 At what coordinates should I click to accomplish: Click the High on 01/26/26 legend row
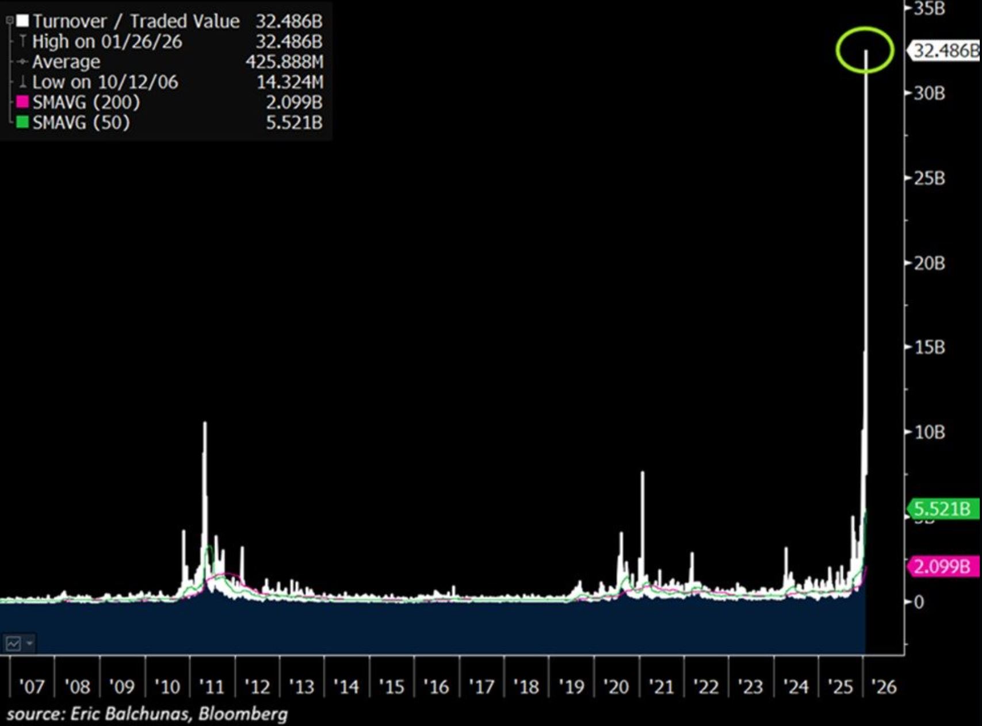pyautogui.click(x=107, y=41)
